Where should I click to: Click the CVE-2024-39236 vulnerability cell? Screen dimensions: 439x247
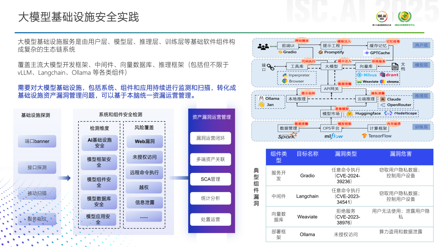pos(346,175)
